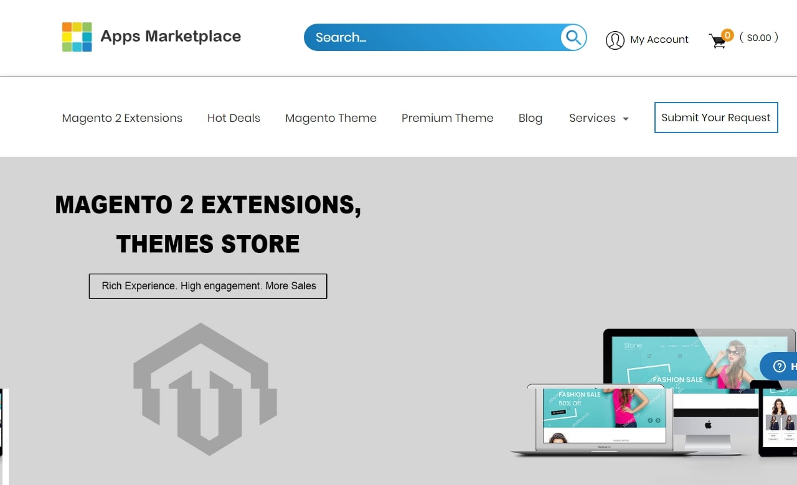Open the Magento Theme menu item
The width and height of the screenshot is (797, 485).
pos(331,118)
